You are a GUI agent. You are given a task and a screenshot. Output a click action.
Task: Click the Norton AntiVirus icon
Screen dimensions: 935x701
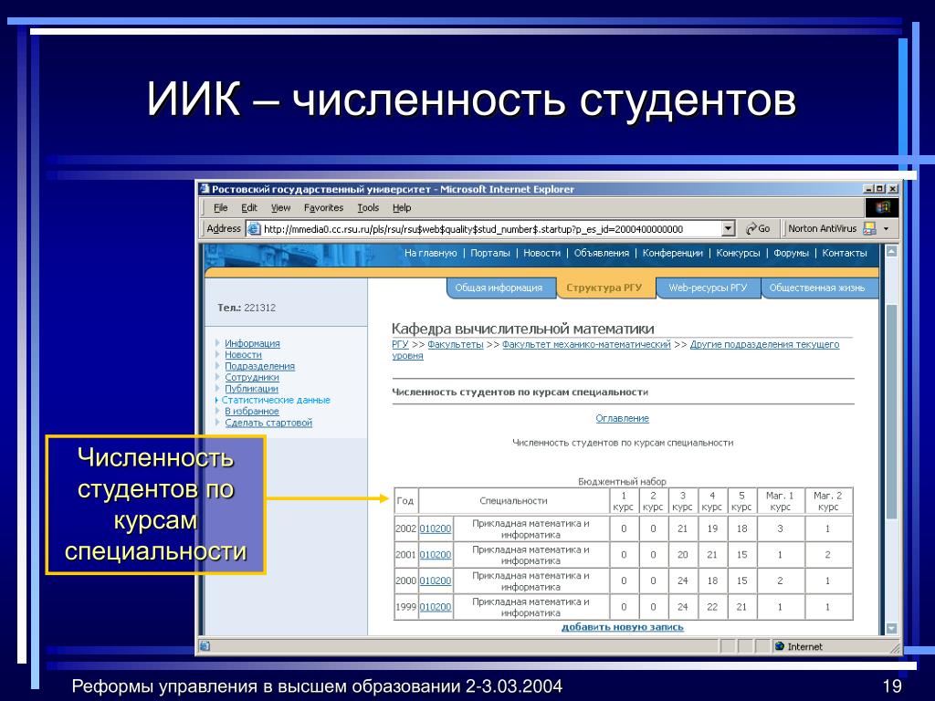point(869,228)
